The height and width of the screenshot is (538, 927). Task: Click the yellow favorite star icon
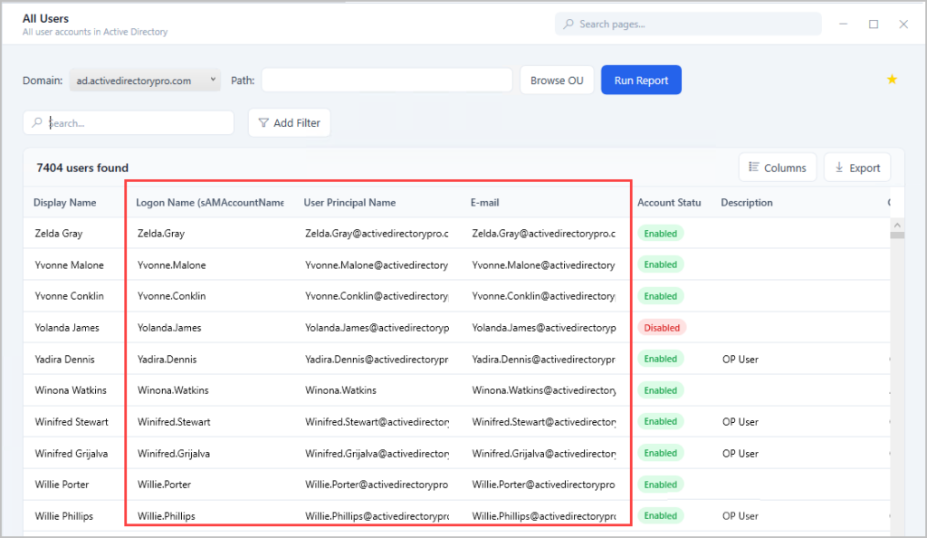tap(892, 79)
